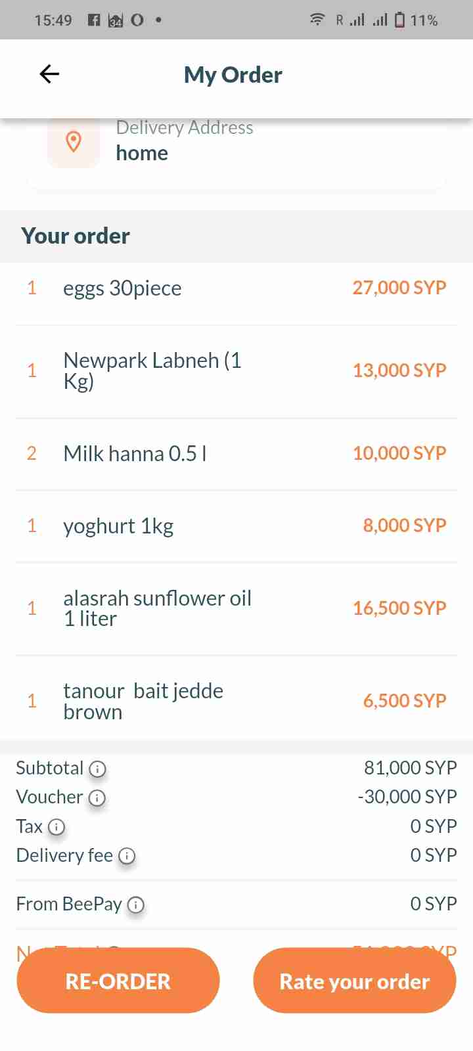Viewport: 473px width, 1051px height.
Task: Tap the Rate your order button
Action: [x=354, y=981]
